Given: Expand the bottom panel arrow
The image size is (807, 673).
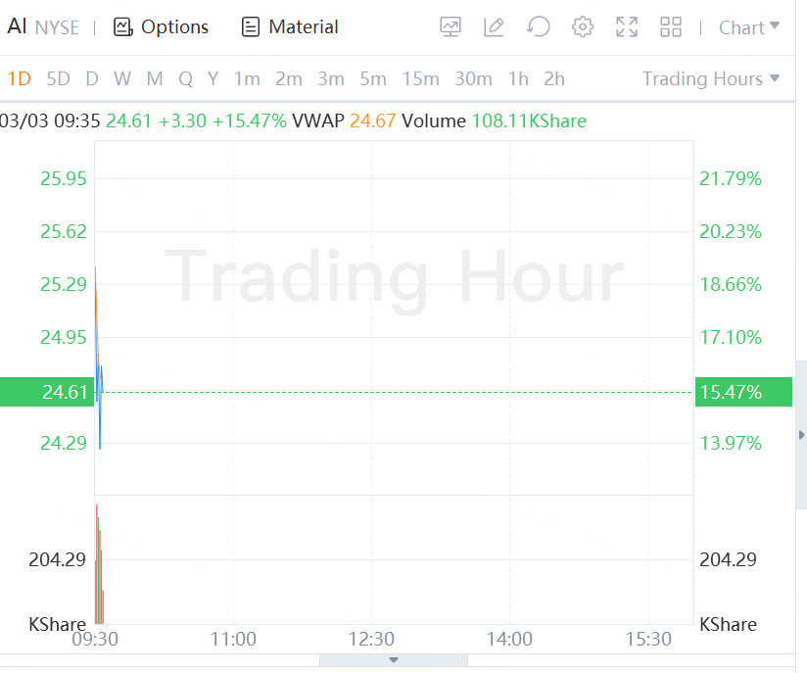Looking at the screenshot, I should (394, 660).
